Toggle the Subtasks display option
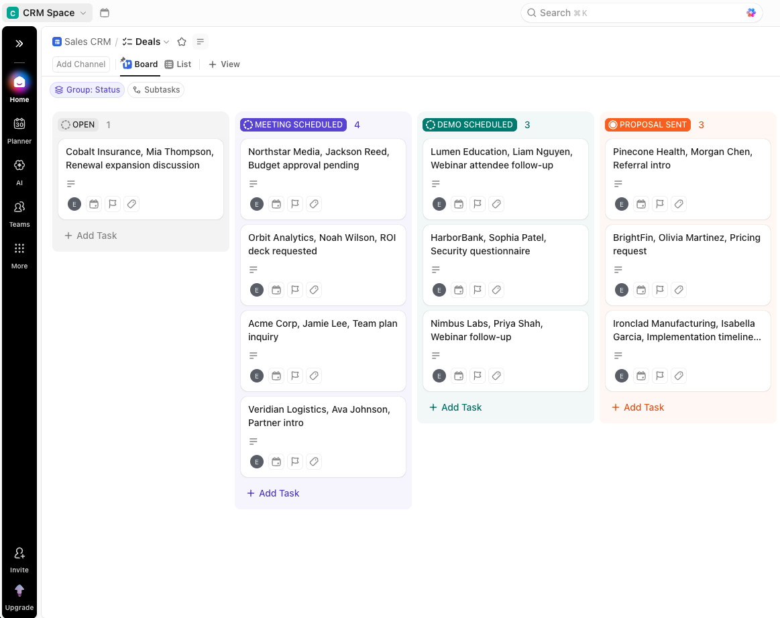Image resolution: width=780 pixels, height=618 pixels. coord(156,89)
